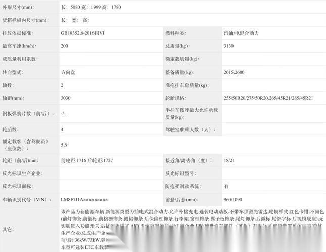The image size is (326, 252).
Task: Select the axle count value 2
Action: pyautogui.click(x=62, y=85)
